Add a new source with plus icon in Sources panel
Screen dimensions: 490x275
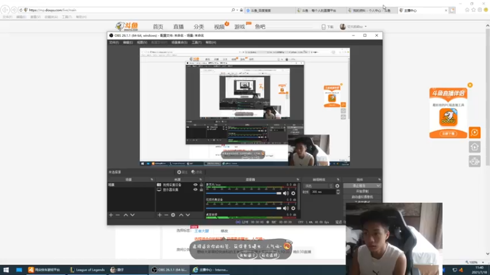pos(160,215)
